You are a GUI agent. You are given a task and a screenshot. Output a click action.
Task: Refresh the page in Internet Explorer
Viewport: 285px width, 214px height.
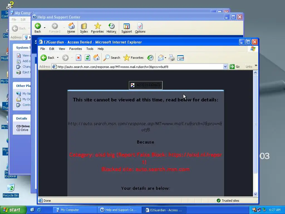[87, 58]
